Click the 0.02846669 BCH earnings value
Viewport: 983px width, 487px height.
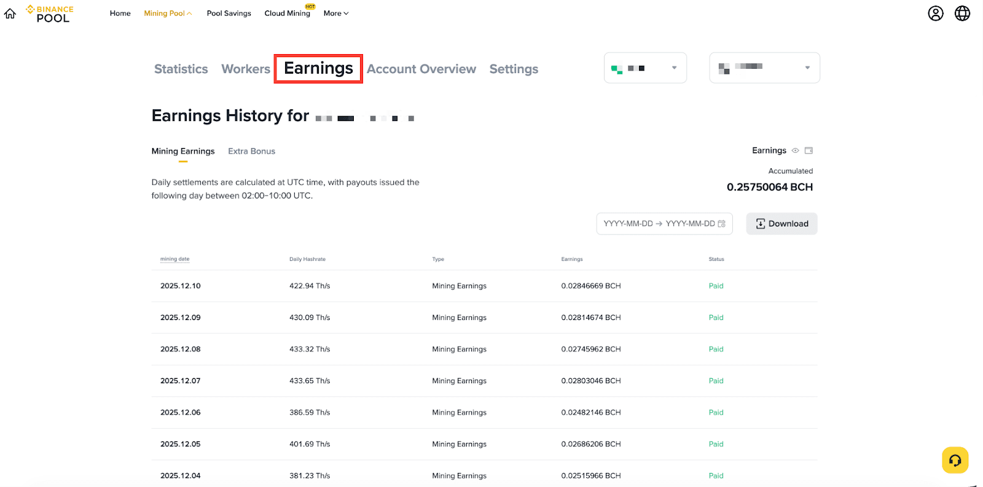coord(591,286)
